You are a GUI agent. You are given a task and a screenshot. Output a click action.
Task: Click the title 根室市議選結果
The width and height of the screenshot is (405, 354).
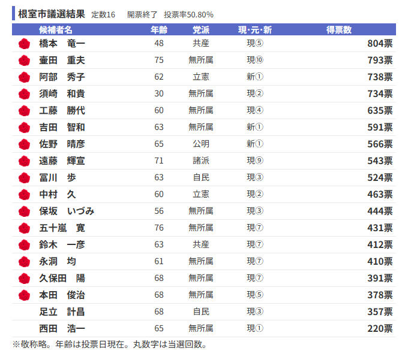coord(52,14)
